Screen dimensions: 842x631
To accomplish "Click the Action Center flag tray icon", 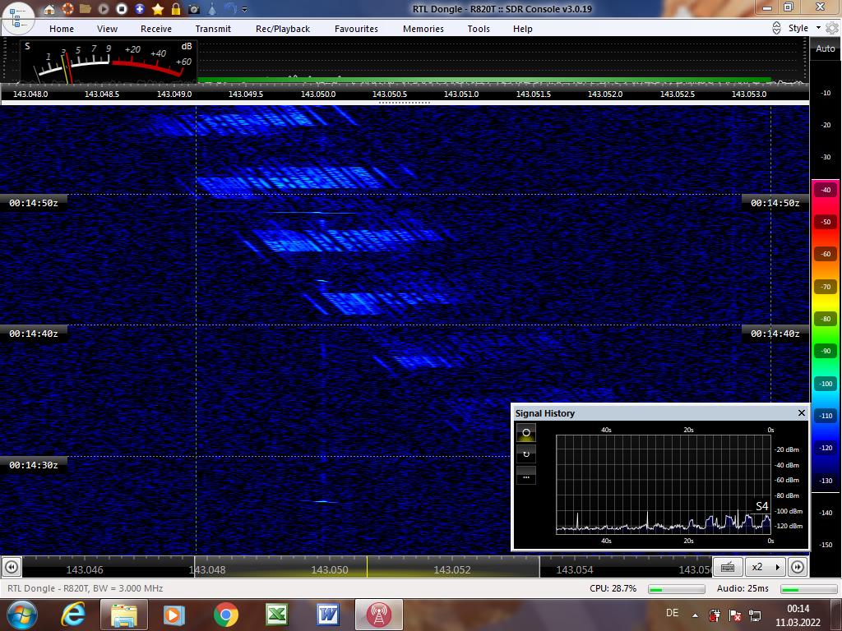I will click(x=734, y=615).
